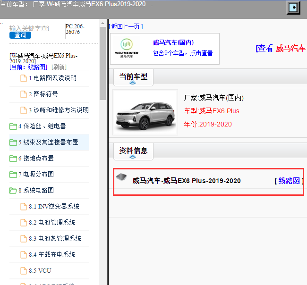Open 8.1 INV逆变器系统 diagram
This screenshot has height=285, width=307.
54,207
